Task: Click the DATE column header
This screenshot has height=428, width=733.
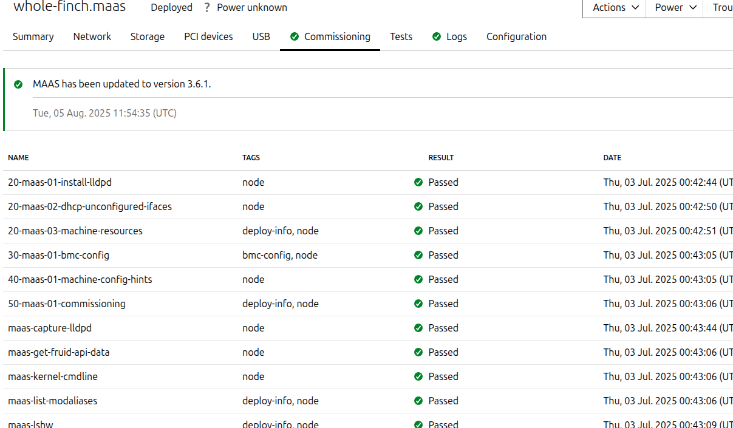Action: (612, 158)
